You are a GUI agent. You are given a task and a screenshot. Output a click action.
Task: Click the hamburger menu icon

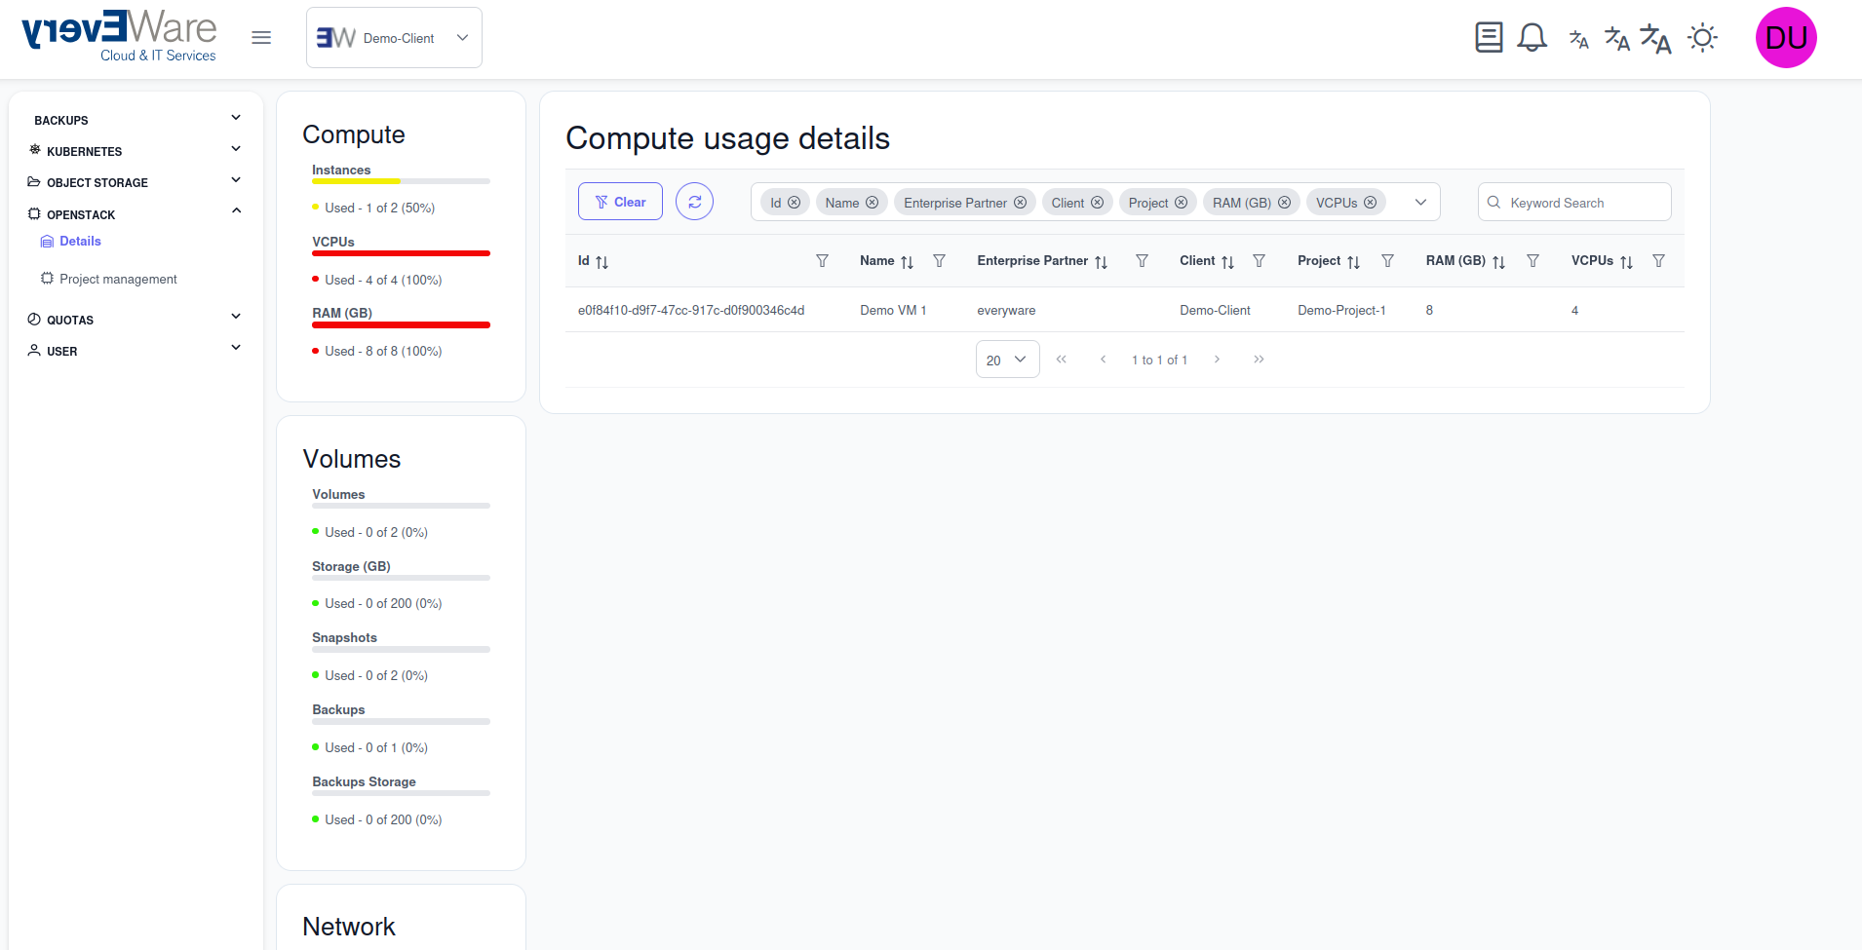point(261,38)
